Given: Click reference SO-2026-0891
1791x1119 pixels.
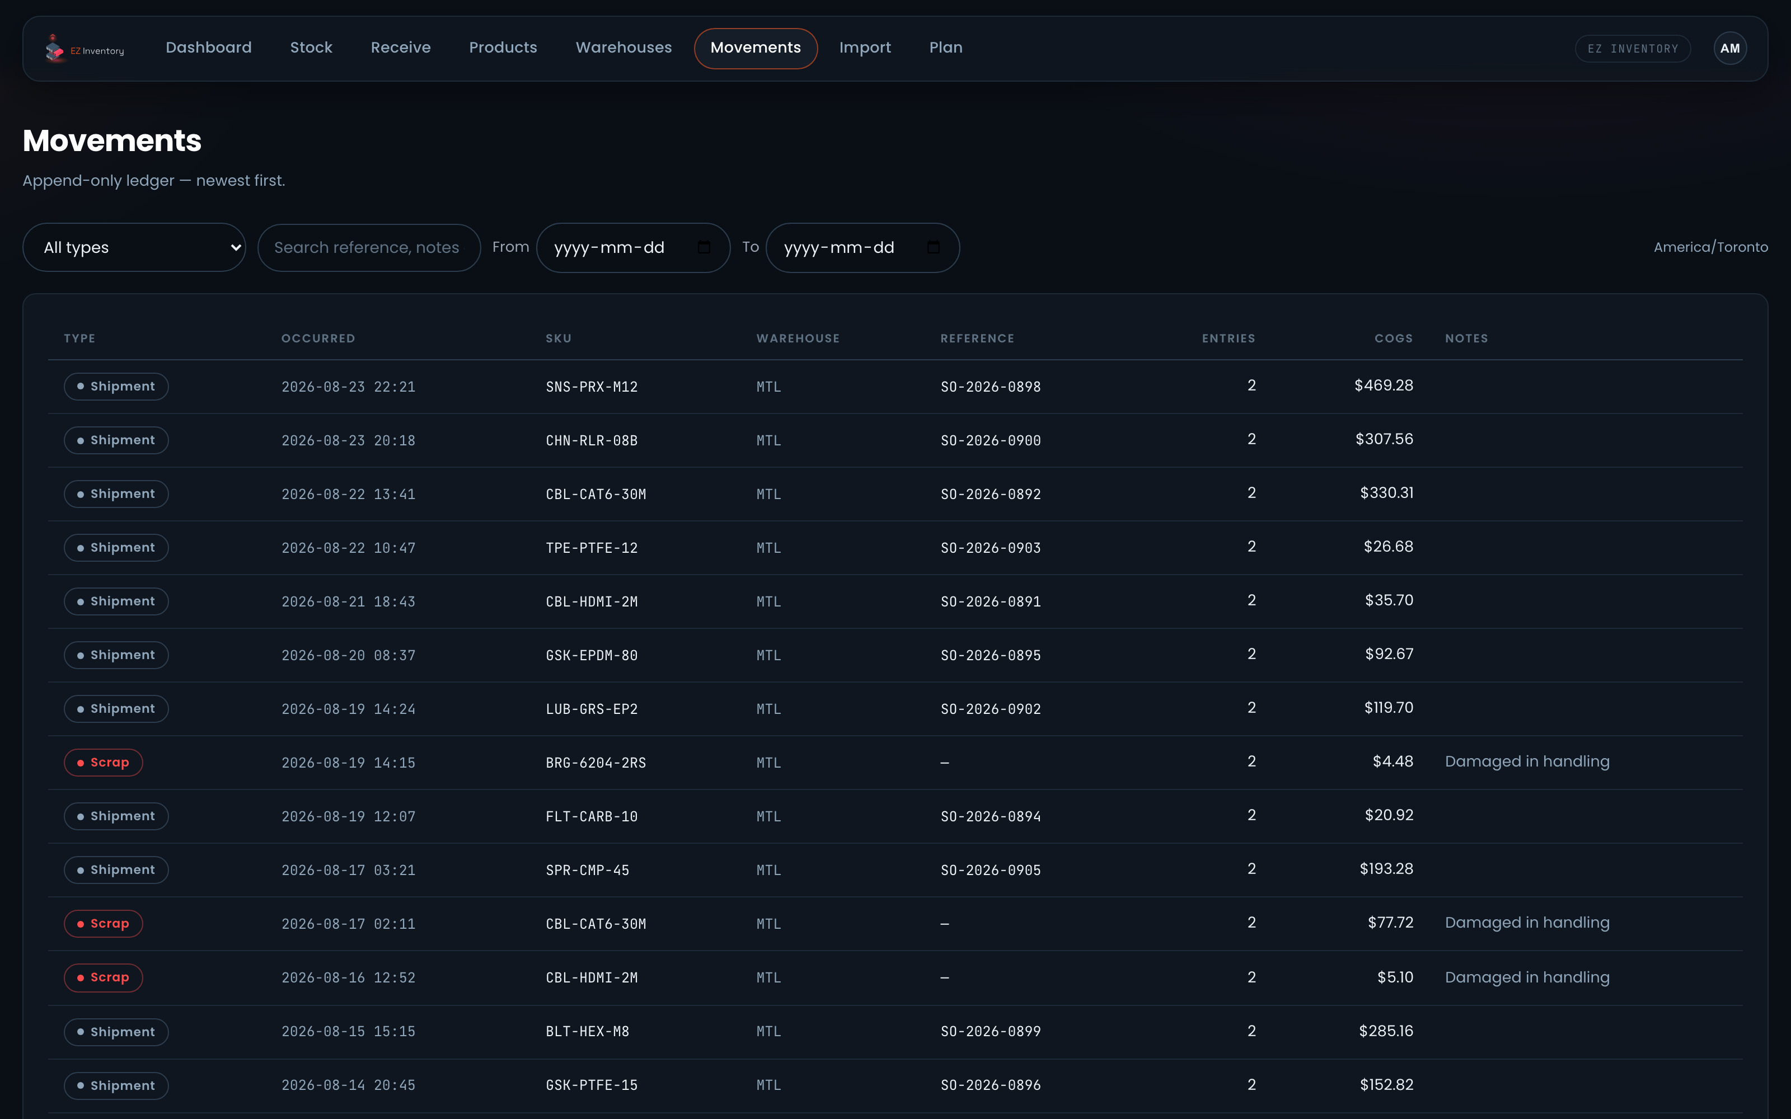Looking at the screenshot, I should (x=990, y=601).
